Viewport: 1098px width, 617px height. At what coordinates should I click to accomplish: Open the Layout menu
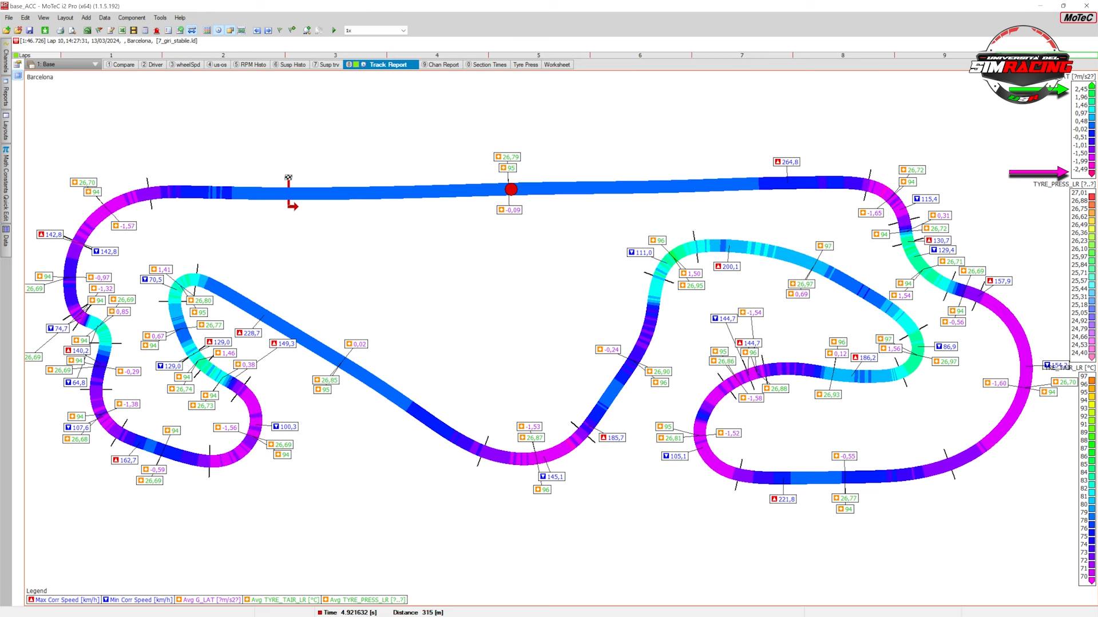click(x=65, y=18)
